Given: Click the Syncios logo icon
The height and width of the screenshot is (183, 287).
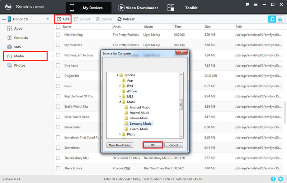Looking at the screenshot, I should pyautogui.click(x=8, y=7).
